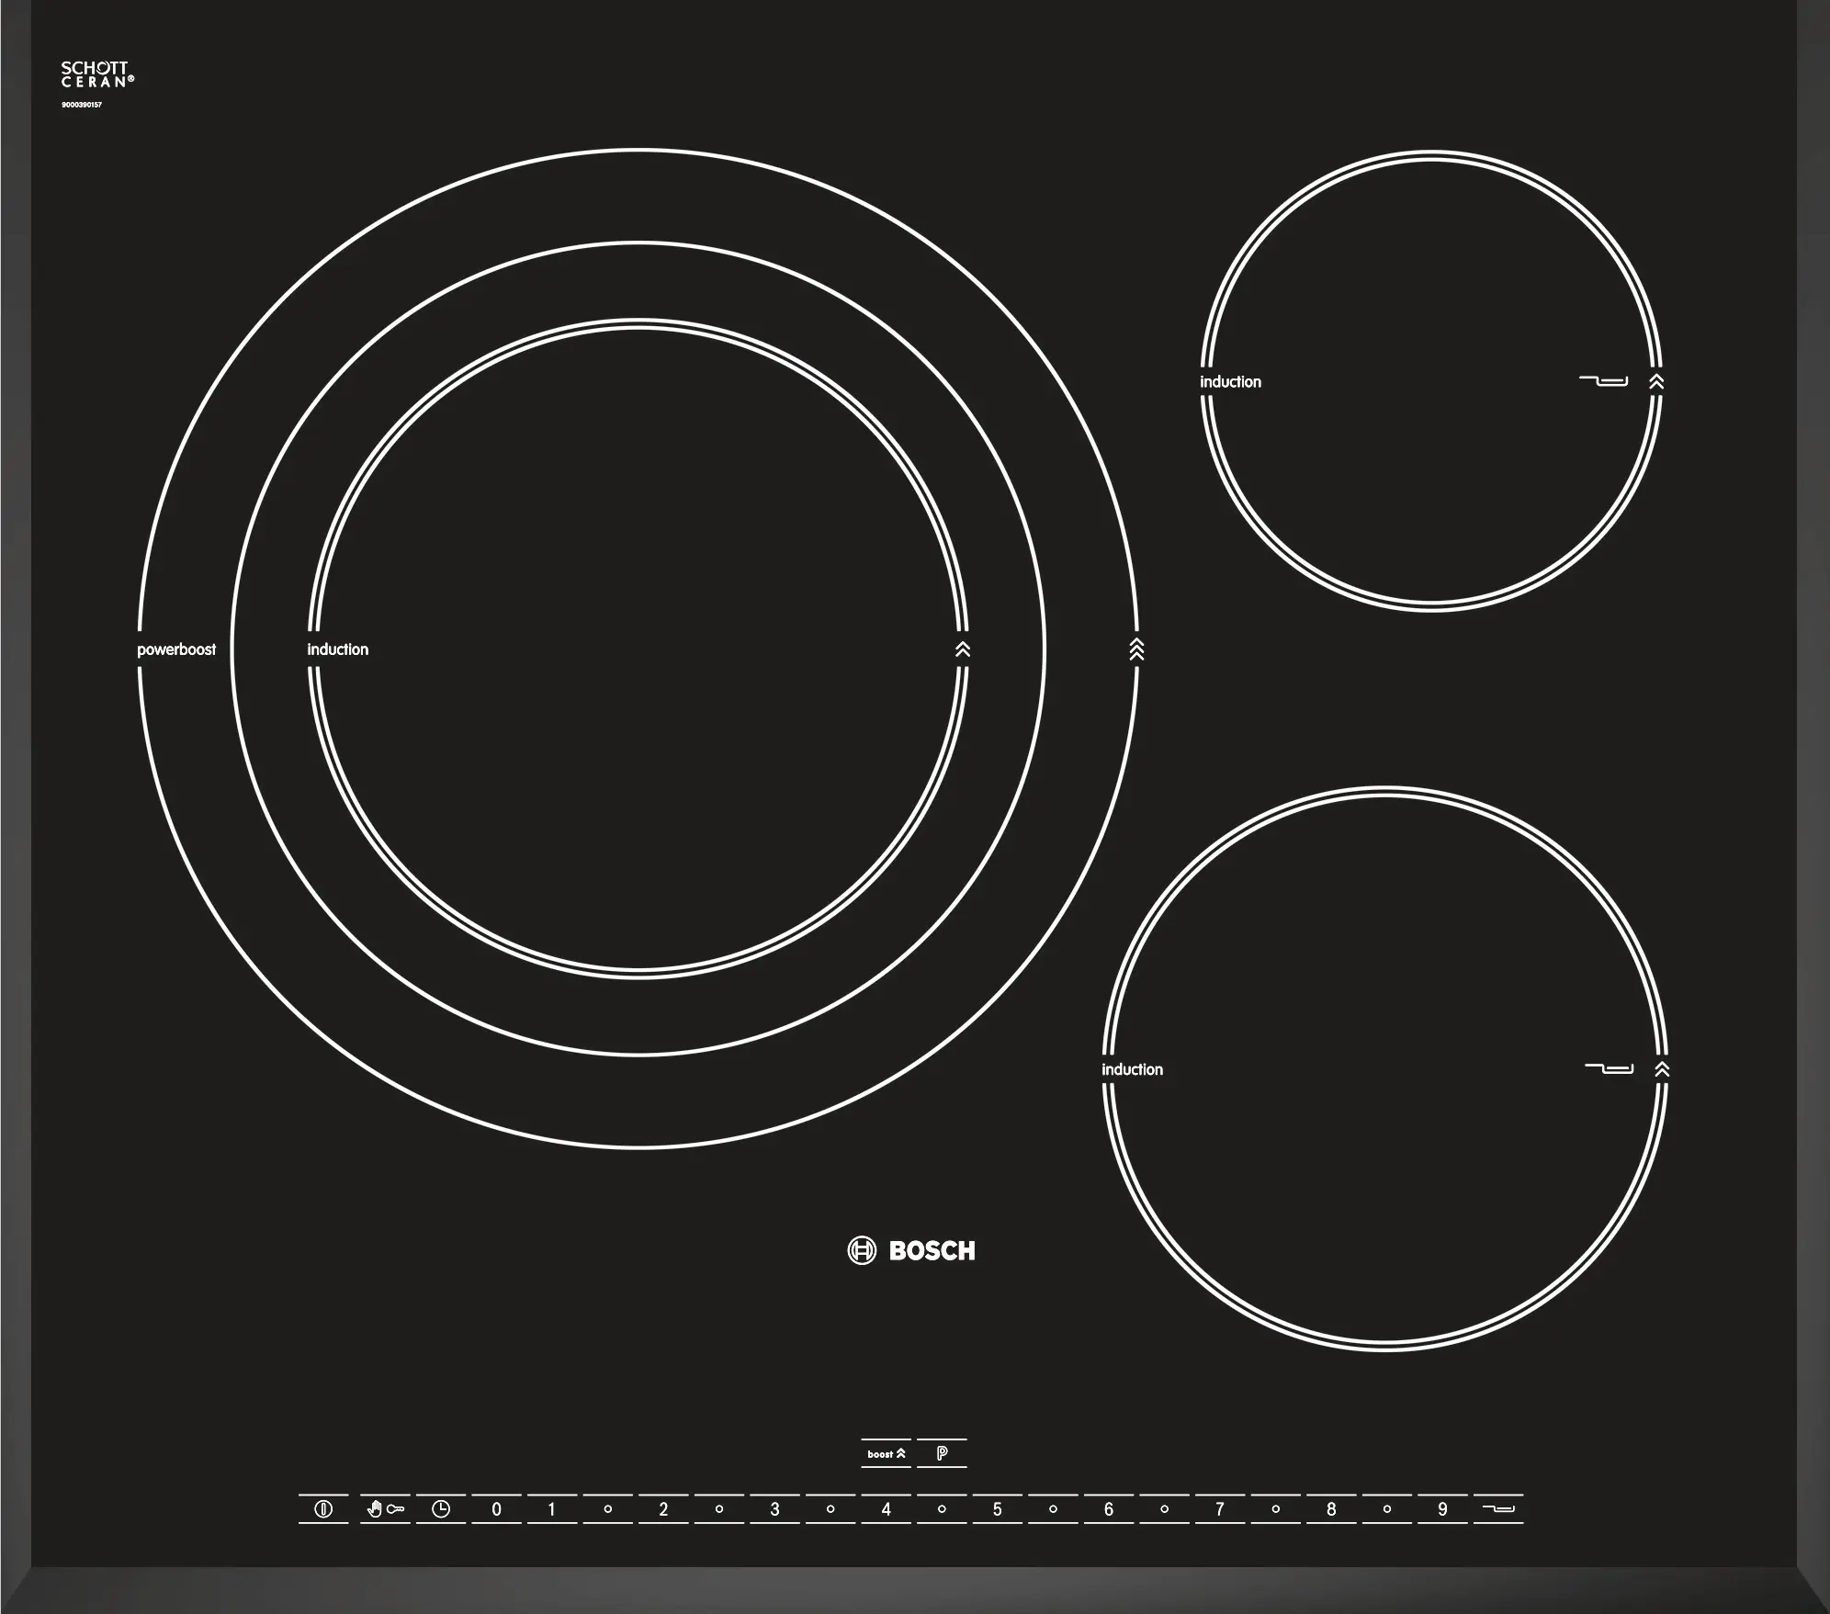Tap the pan symbol on the bottom-right induction zone

click(1609, 1068)
